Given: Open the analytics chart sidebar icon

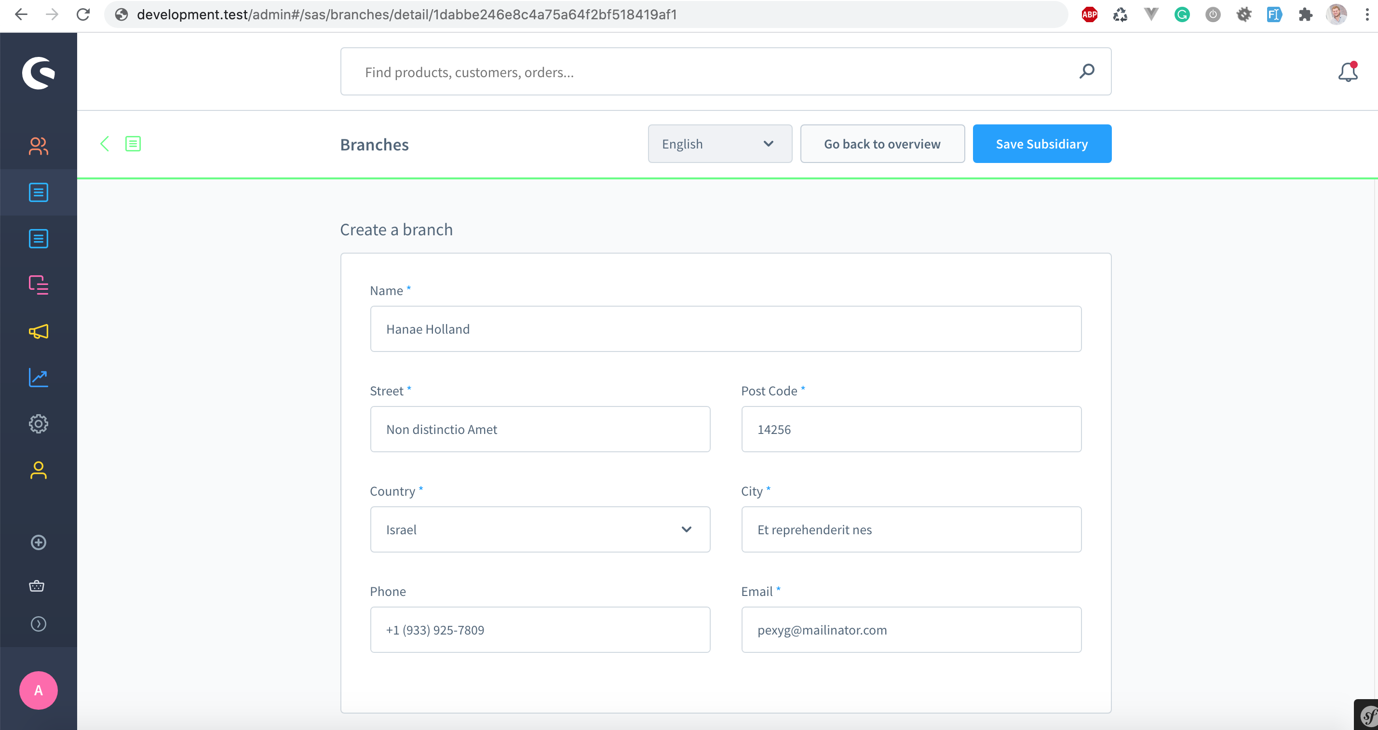Looking at the screenshot, I should click(x=38, y=378).
